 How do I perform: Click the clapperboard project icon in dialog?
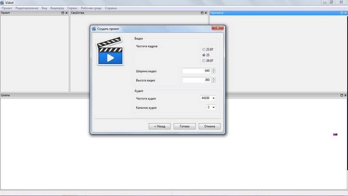(x=111, y=51)
